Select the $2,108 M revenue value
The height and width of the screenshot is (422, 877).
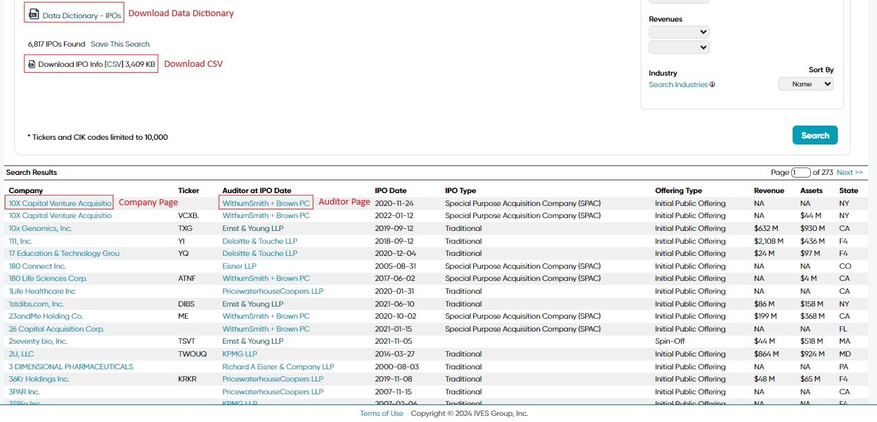[x=769, y=241]
